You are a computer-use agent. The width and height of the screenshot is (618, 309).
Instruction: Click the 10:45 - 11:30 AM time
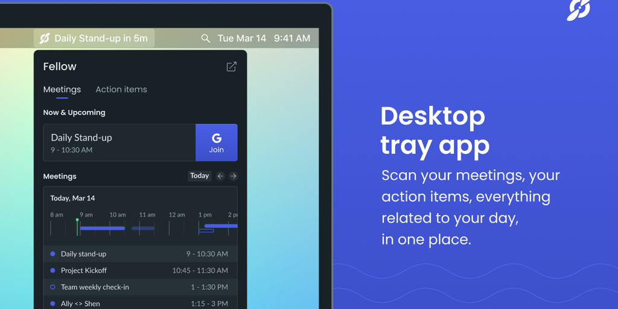click(200, 270)
